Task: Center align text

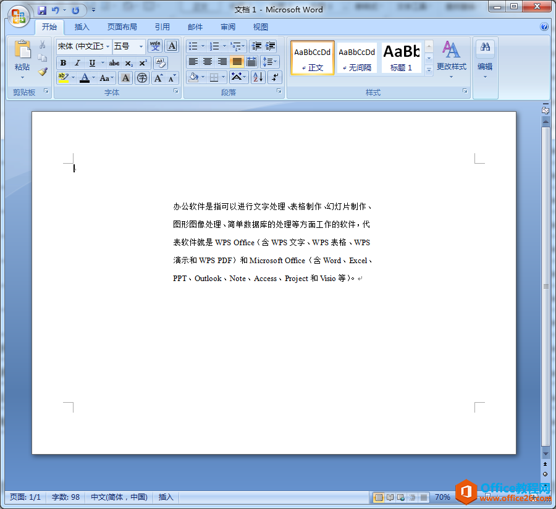Action: [x=208, y=62]
